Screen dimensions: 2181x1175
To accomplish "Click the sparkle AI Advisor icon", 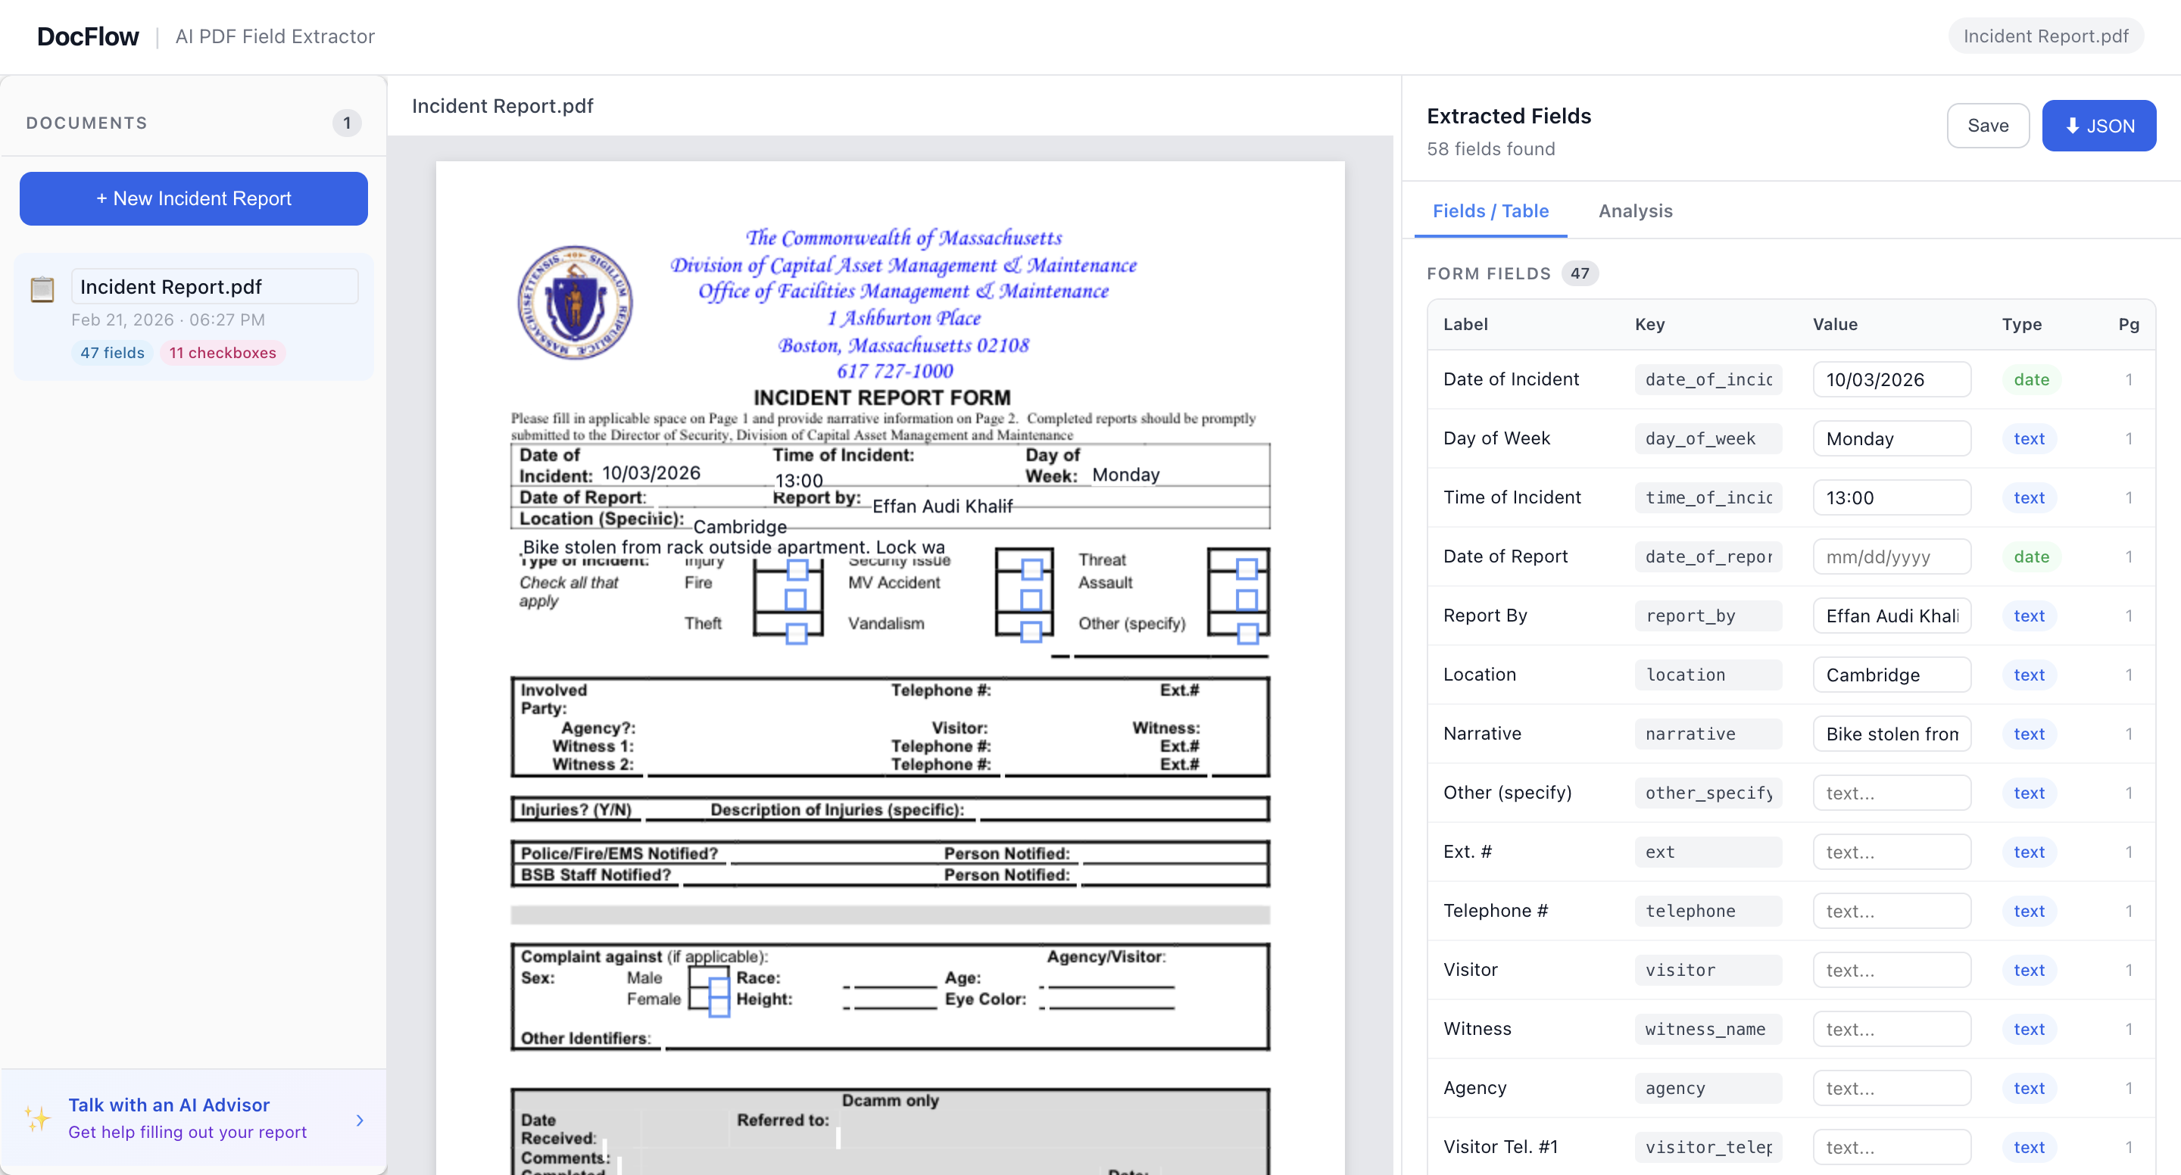I will (x=37, y=1117).
